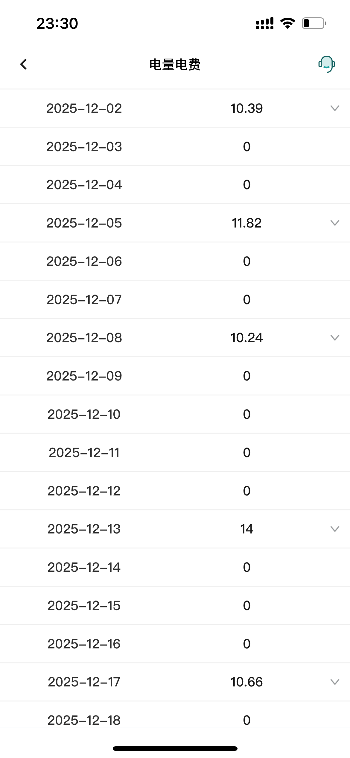The width and height of the screenshot is (350, 758).
Task: Expand the 2025-12-05 row chevron
Action: (334, 223)
